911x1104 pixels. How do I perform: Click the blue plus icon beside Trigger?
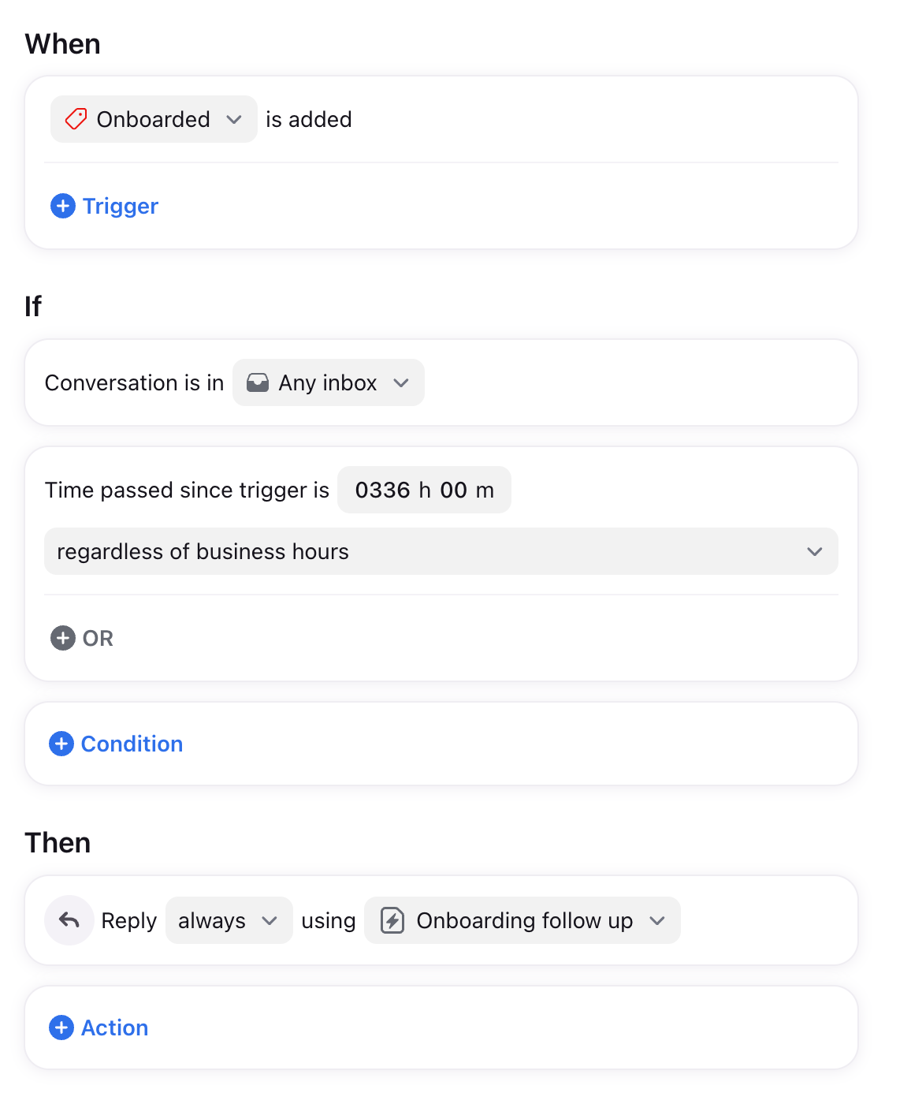[x=63, y=206]
